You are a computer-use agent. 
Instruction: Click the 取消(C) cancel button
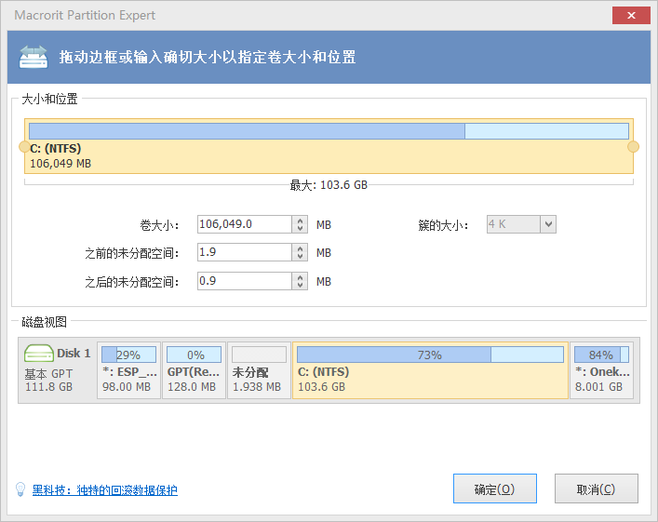[596, 489]
